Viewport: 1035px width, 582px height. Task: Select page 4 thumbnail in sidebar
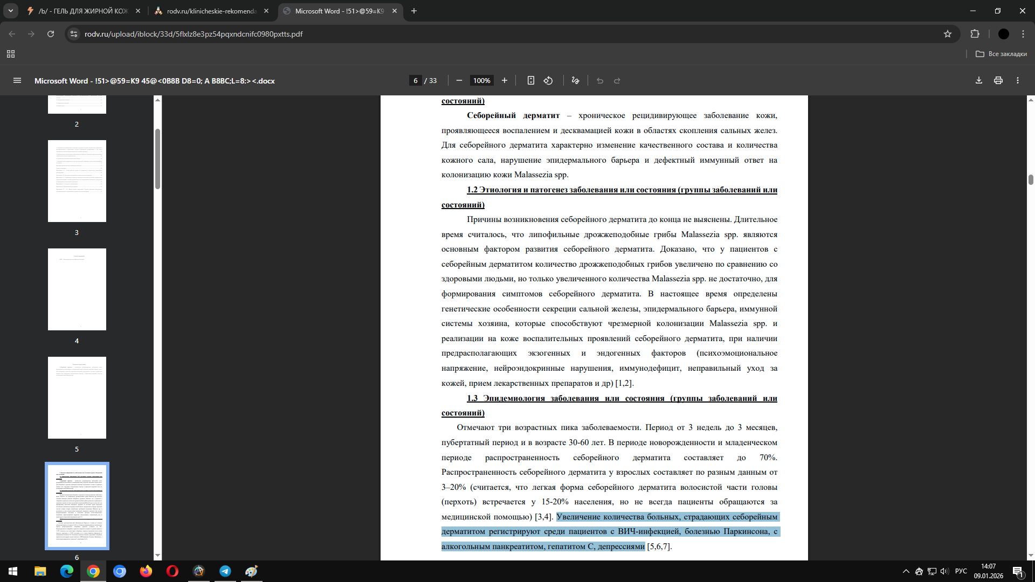click(77, 289)
